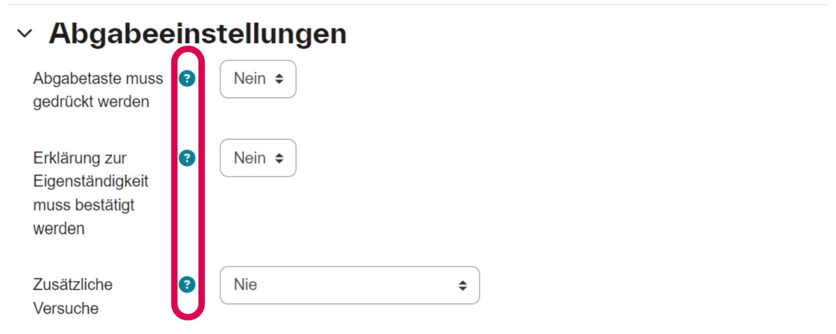The width and height of the screenshot is (836, 334).
Task: Click the arrows inside the first Nein combo box
Action: pyautogui.click(x=279, y=79)
